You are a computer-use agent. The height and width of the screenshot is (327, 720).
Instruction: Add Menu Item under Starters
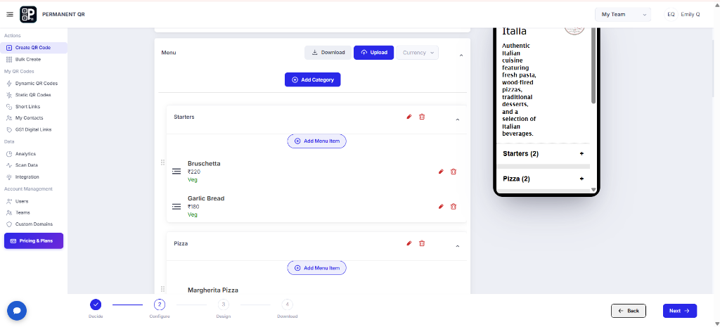click(x=317, y=141)
